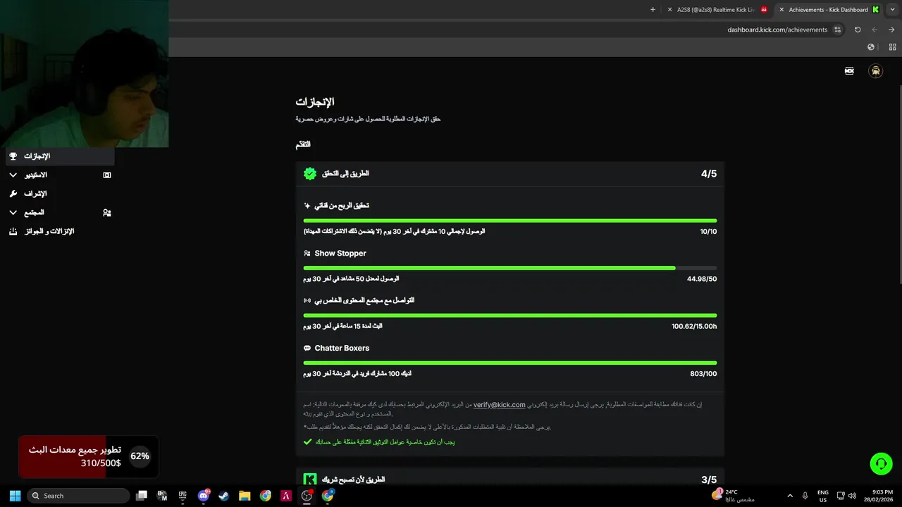Click the green support headset chat button
Image resolution: width=902 pixels, height=507 pixels.
pos(881,463)
